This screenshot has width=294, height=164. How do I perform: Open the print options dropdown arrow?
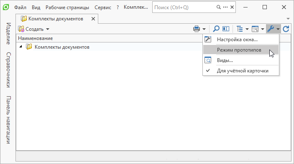tap(204, 29)
